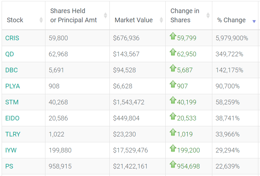Click green up arrow in STM row
The height and width of the screenshot is (176, 260).
[x=173, y=100]
